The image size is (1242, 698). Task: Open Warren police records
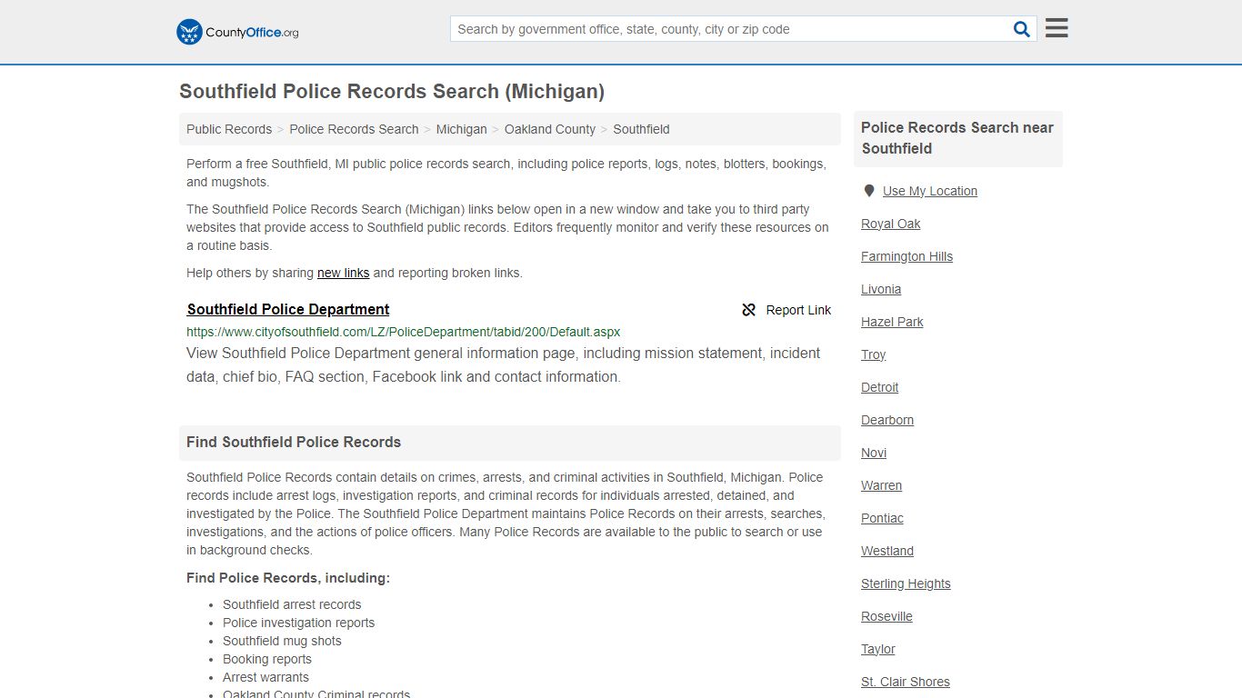[882, 485]
